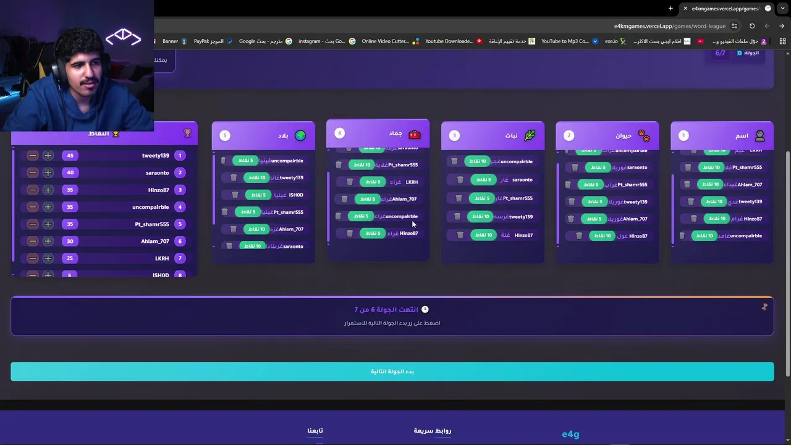Start the next round with بدء الجولة التالية
This screenshot has height=445, width=791.
pos(392,371)
